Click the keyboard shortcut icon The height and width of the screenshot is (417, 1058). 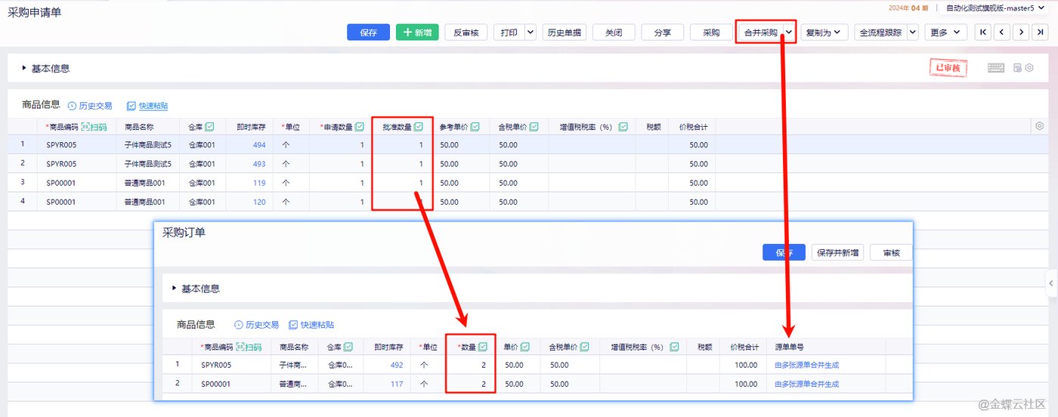pos(996,68)
